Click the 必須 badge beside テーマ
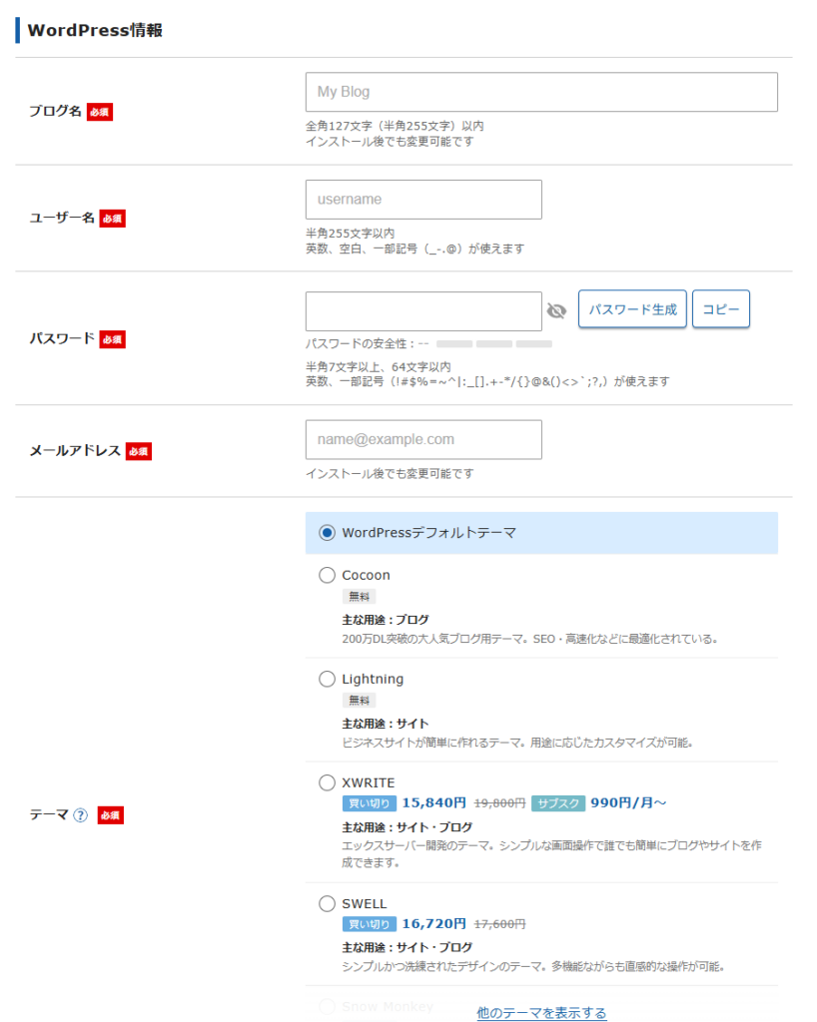This screenshot has width=817, height=1022. (110, 815)
